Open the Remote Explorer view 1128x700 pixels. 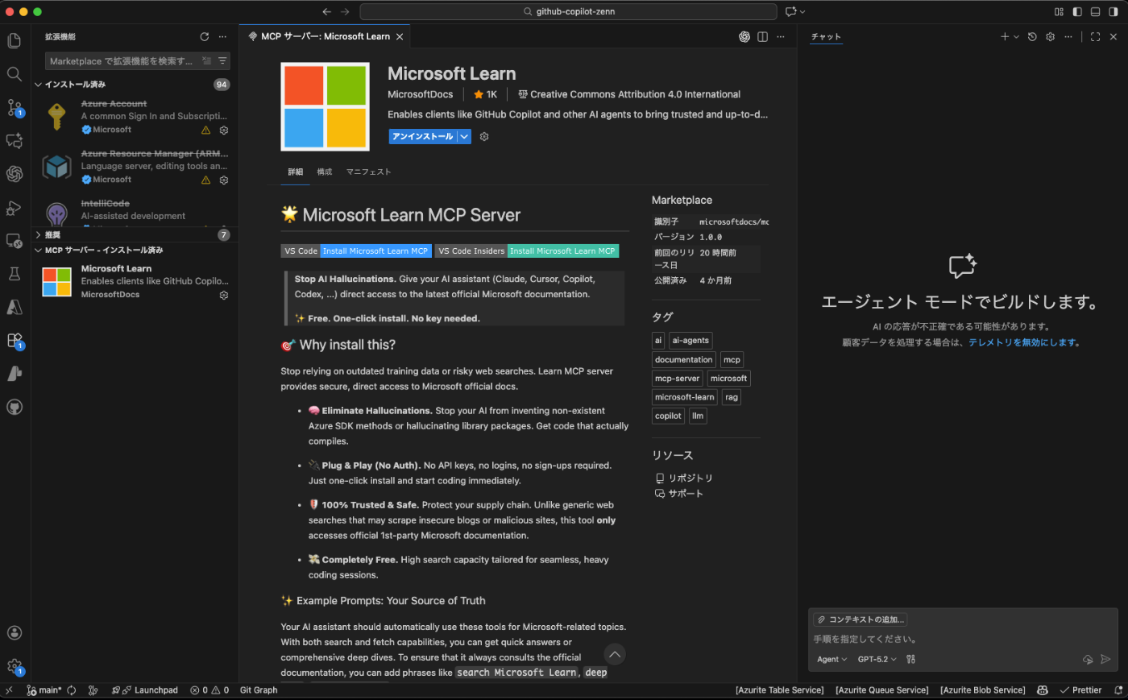[14, 240]
